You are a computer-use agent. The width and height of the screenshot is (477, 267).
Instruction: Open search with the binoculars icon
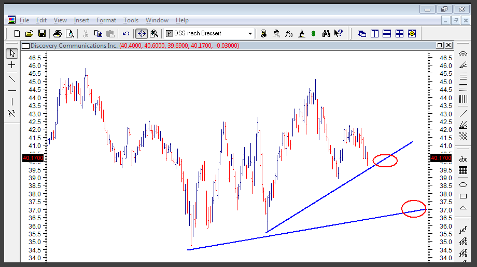click(x=326, y=34)
